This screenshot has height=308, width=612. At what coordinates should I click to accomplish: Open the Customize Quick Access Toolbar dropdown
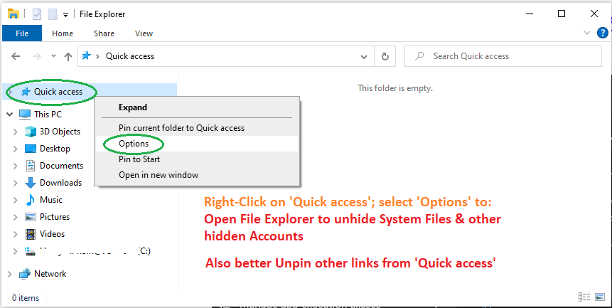pyautogui.click(x=65, y=15)
